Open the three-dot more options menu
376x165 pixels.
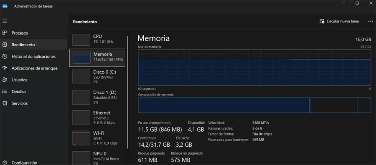(x=371, y=21)
